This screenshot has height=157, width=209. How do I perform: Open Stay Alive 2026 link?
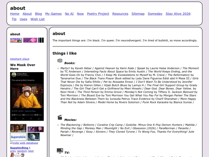pos(178,14)
